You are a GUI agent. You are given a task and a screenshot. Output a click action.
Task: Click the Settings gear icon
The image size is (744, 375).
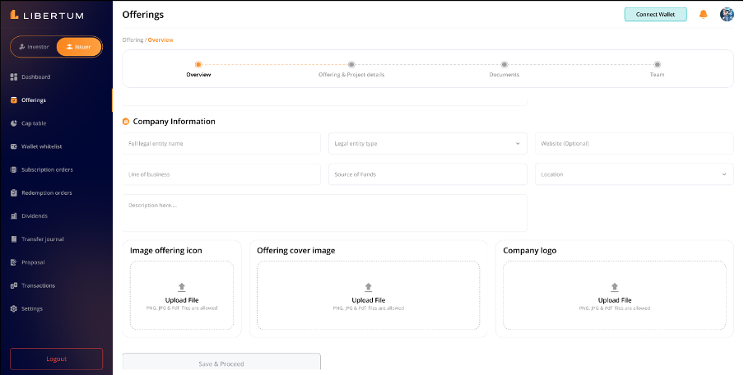tap(14, 309)
